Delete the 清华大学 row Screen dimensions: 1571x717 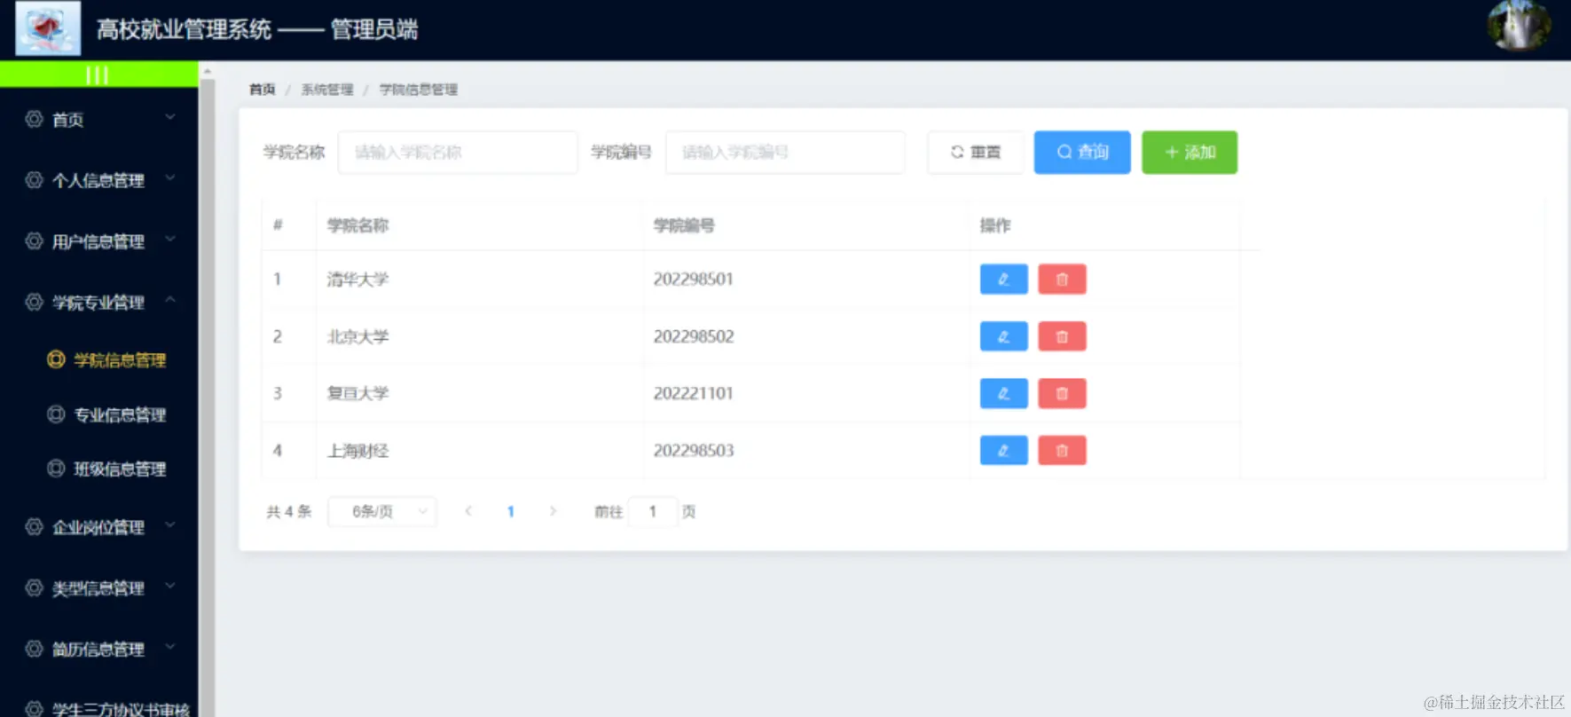tap(1062, 279)
